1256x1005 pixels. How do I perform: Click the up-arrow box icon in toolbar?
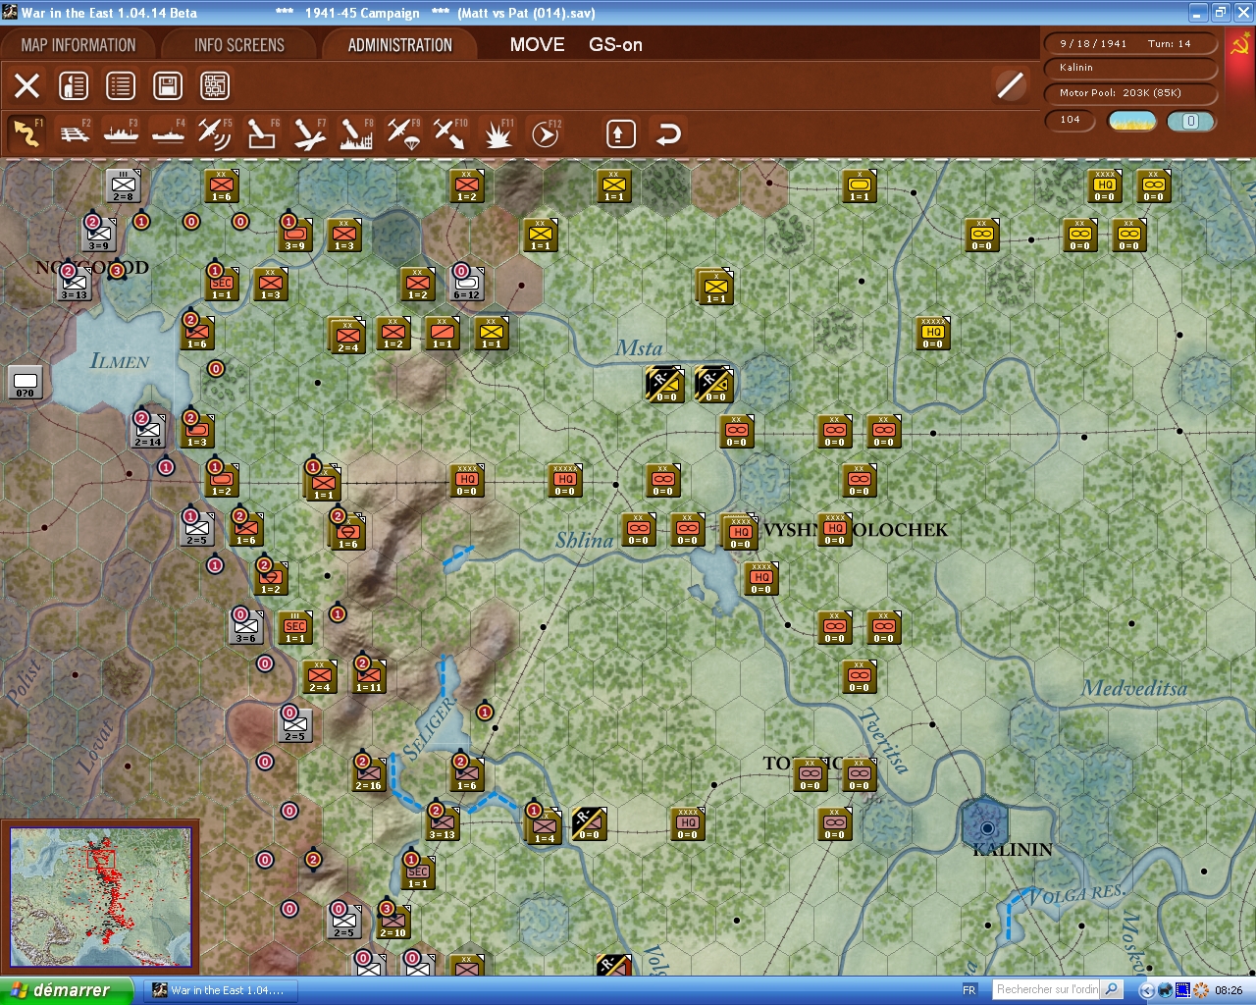(620, 133)
